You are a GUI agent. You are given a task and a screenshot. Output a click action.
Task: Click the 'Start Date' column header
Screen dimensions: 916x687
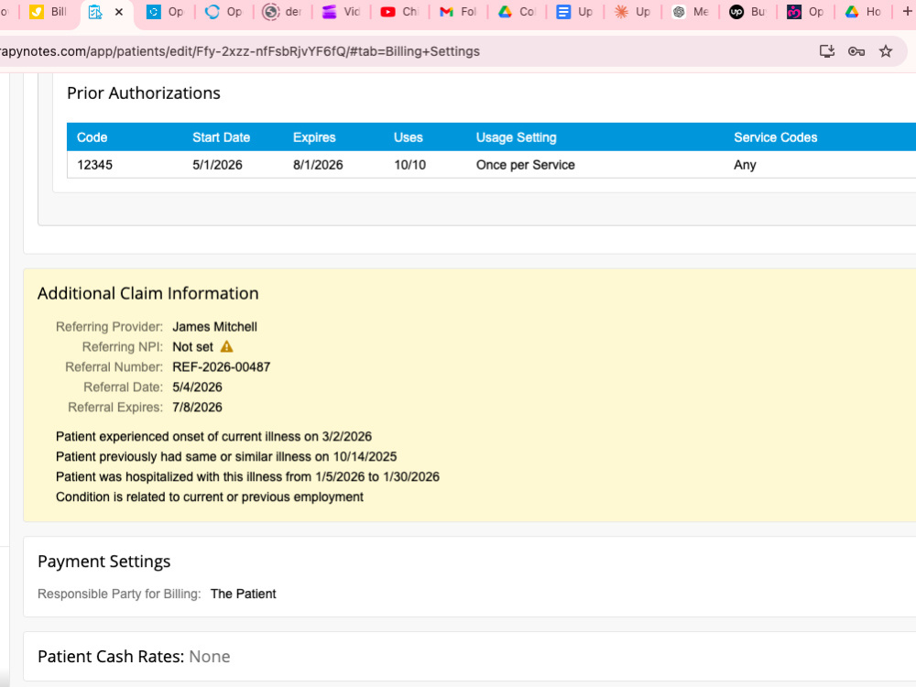[222, 137]
